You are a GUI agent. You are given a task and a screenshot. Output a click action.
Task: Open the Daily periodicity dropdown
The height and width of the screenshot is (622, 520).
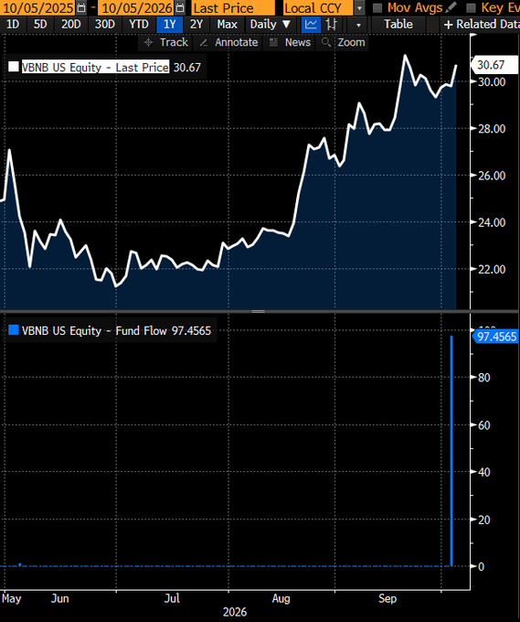pyautogui.click(x=271, y=25)
